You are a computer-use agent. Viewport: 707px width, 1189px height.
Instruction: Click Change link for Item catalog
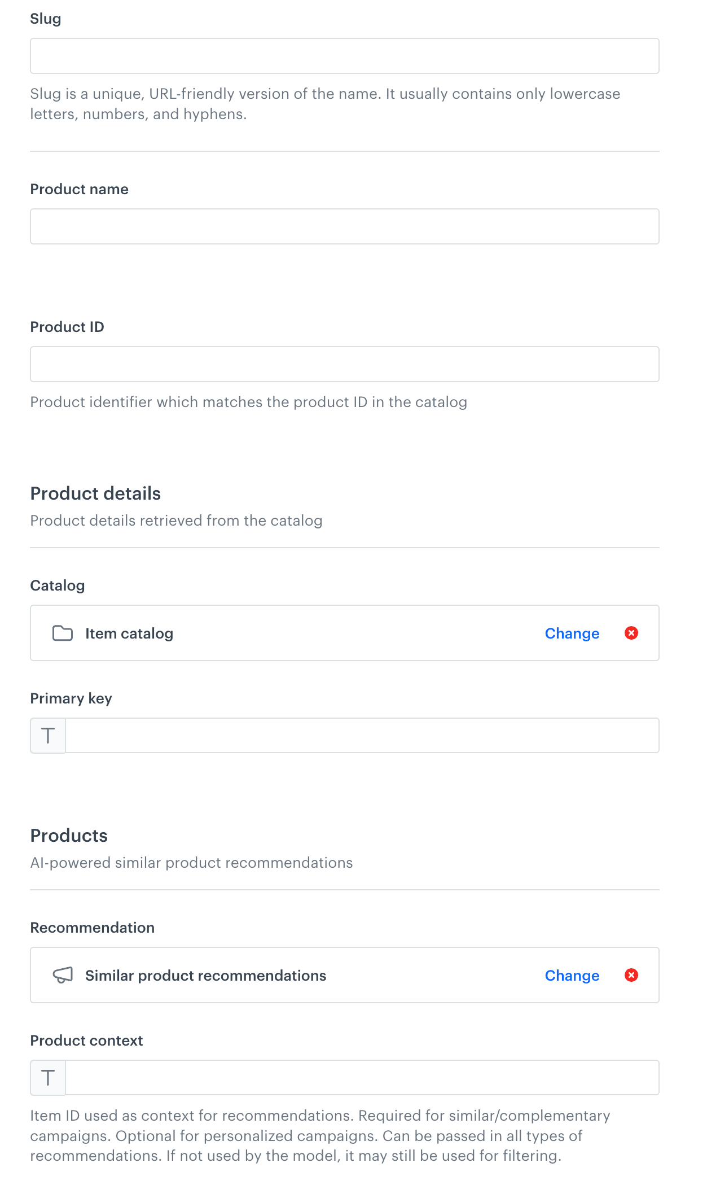pyautogui.click(x=572, y=633)
